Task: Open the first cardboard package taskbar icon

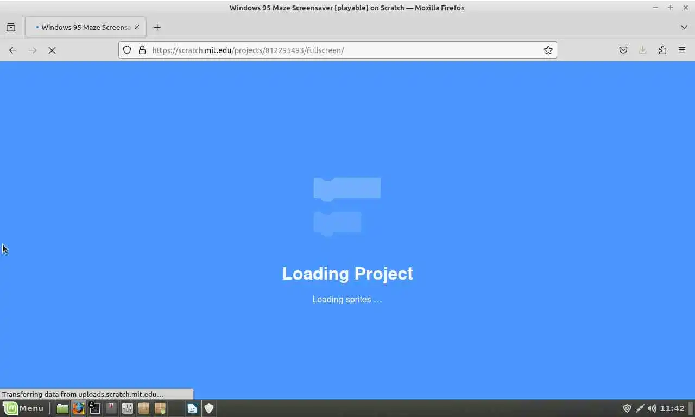Action: (x=144, y=408)
